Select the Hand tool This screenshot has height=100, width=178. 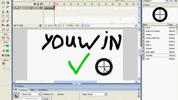click(x=3, y=38)
